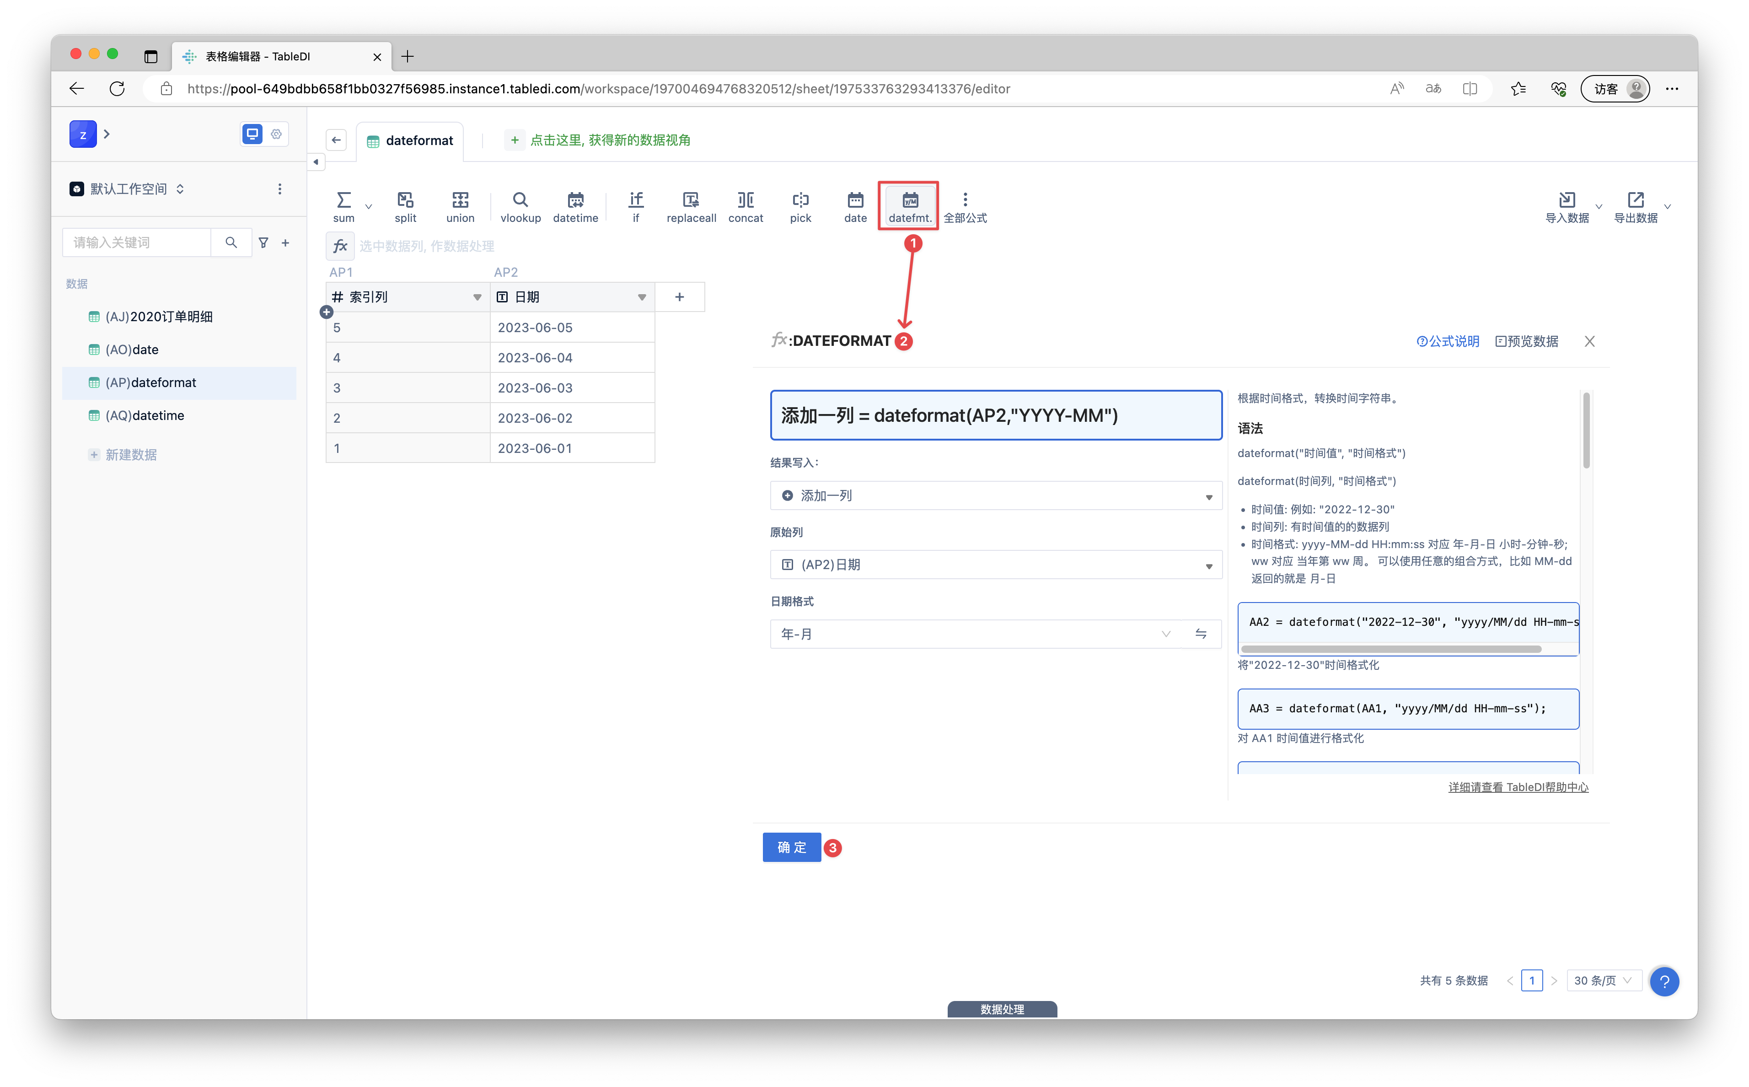Click the fx formula bar icon
This screenshot has height=1087, width=1749.
pyautogui.click(x=340, y=246)
